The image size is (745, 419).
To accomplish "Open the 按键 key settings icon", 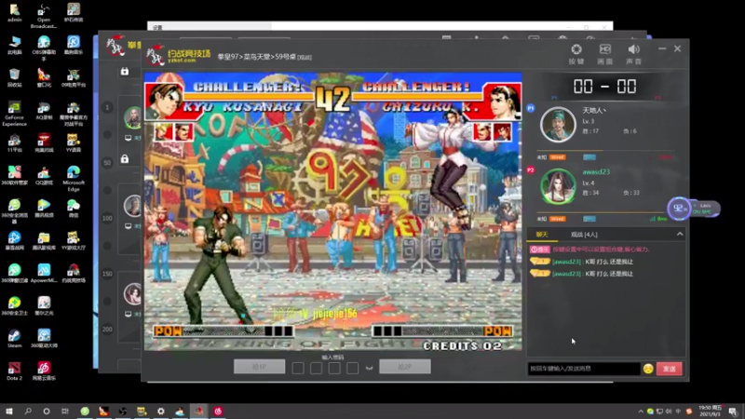I will tap(576, 54).
